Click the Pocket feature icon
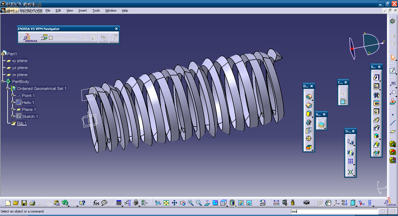Viewport: 398px width, 216px height. pyautogui.click(x=376, y=86)
